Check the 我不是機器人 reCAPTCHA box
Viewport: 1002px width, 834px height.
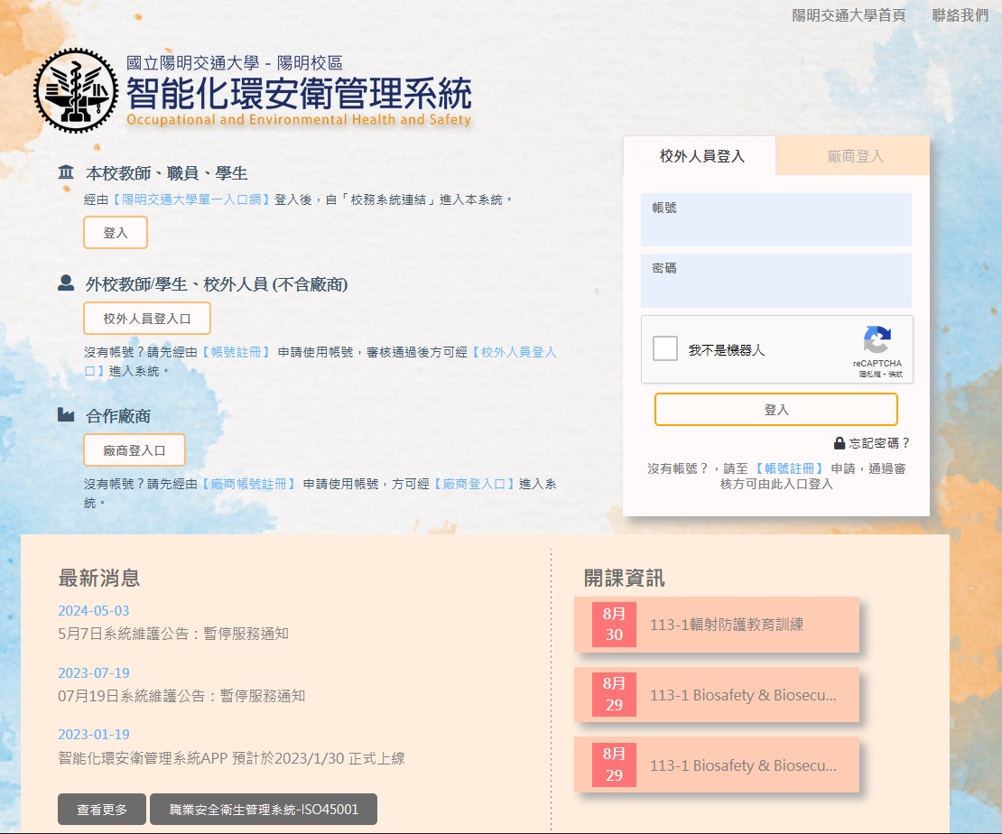coord(664,349)
